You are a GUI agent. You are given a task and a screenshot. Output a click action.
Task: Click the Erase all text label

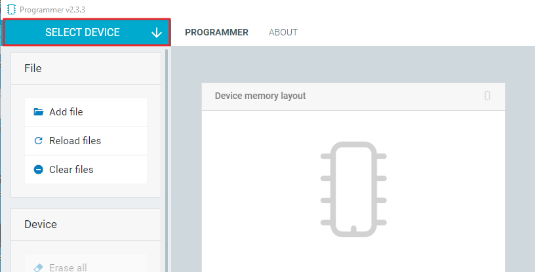[68, 267]
